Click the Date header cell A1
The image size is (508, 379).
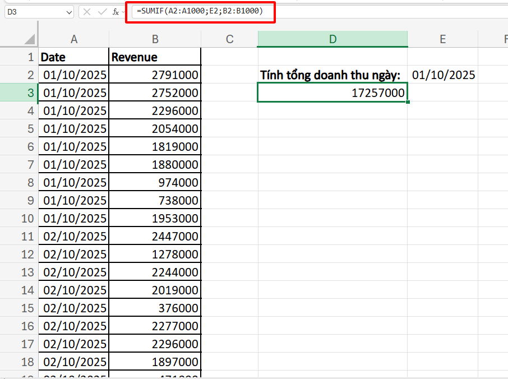(73, 57)
